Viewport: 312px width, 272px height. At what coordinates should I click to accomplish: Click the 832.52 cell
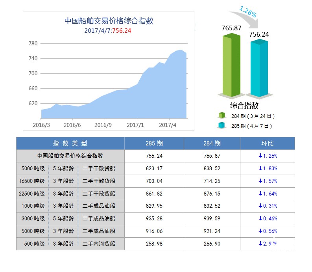point(212,206)
